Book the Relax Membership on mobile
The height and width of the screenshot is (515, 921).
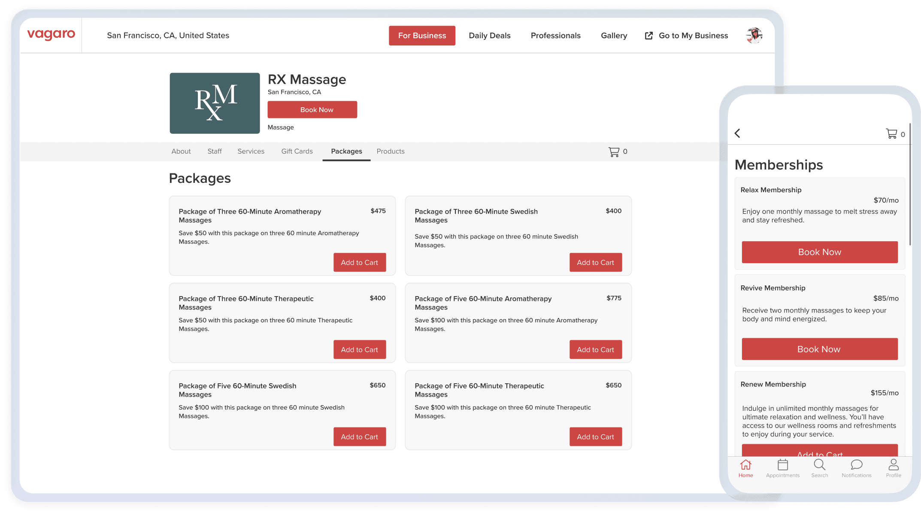click(819, 252)
